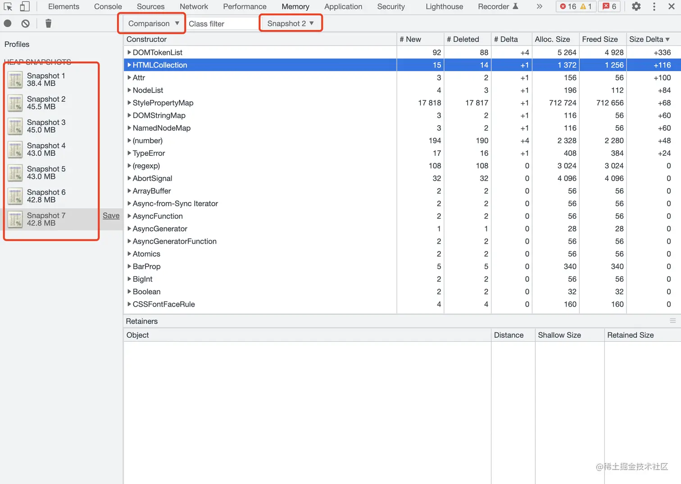
Task: Select the Atomics constructor row
Action: coord(402,254)
